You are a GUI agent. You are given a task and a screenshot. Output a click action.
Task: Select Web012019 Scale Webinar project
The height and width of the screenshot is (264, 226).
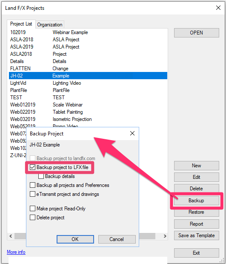tap(88, 105)
